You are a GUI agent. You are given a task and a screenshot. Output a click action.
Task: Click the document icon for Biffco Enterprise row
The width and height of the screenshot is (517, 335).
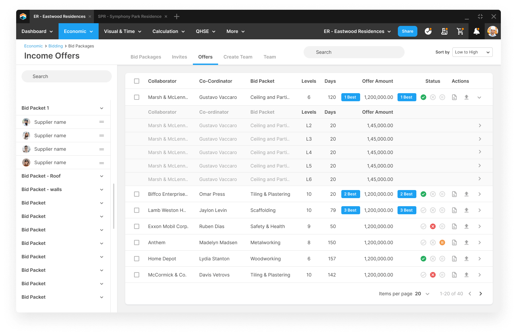pos(454,194)
